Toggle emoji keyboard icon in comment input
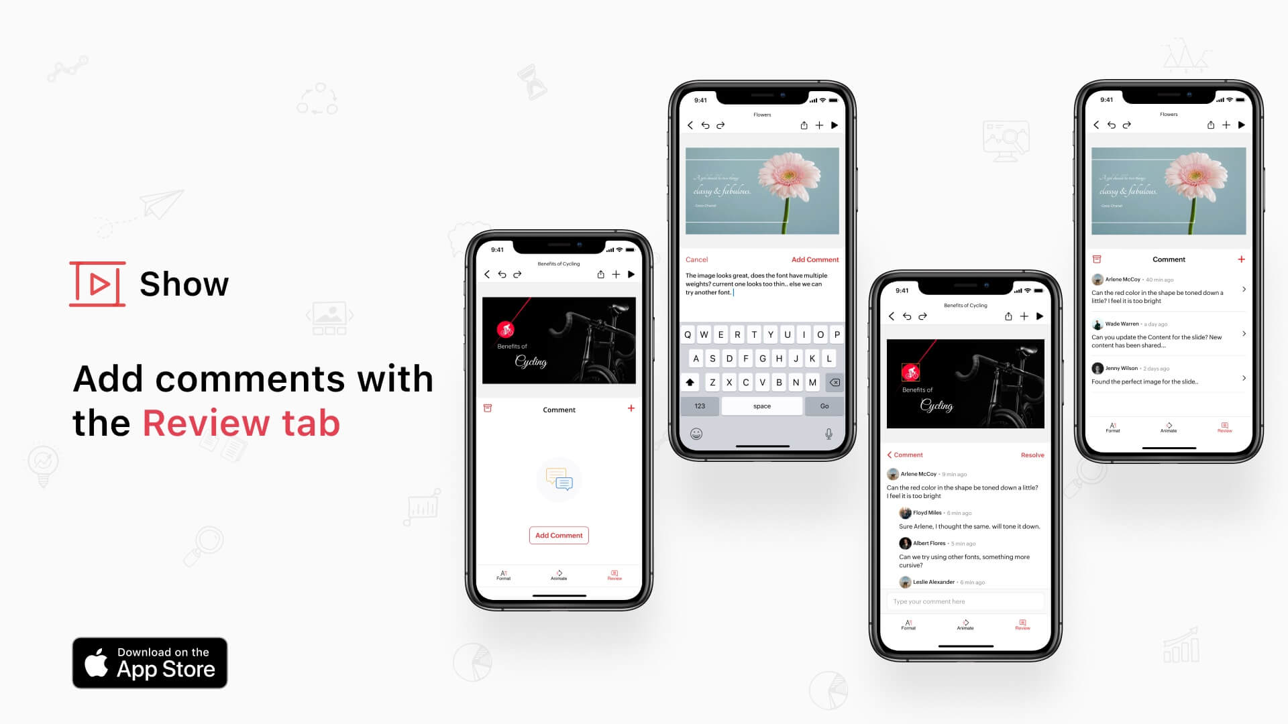 [698, 433]
